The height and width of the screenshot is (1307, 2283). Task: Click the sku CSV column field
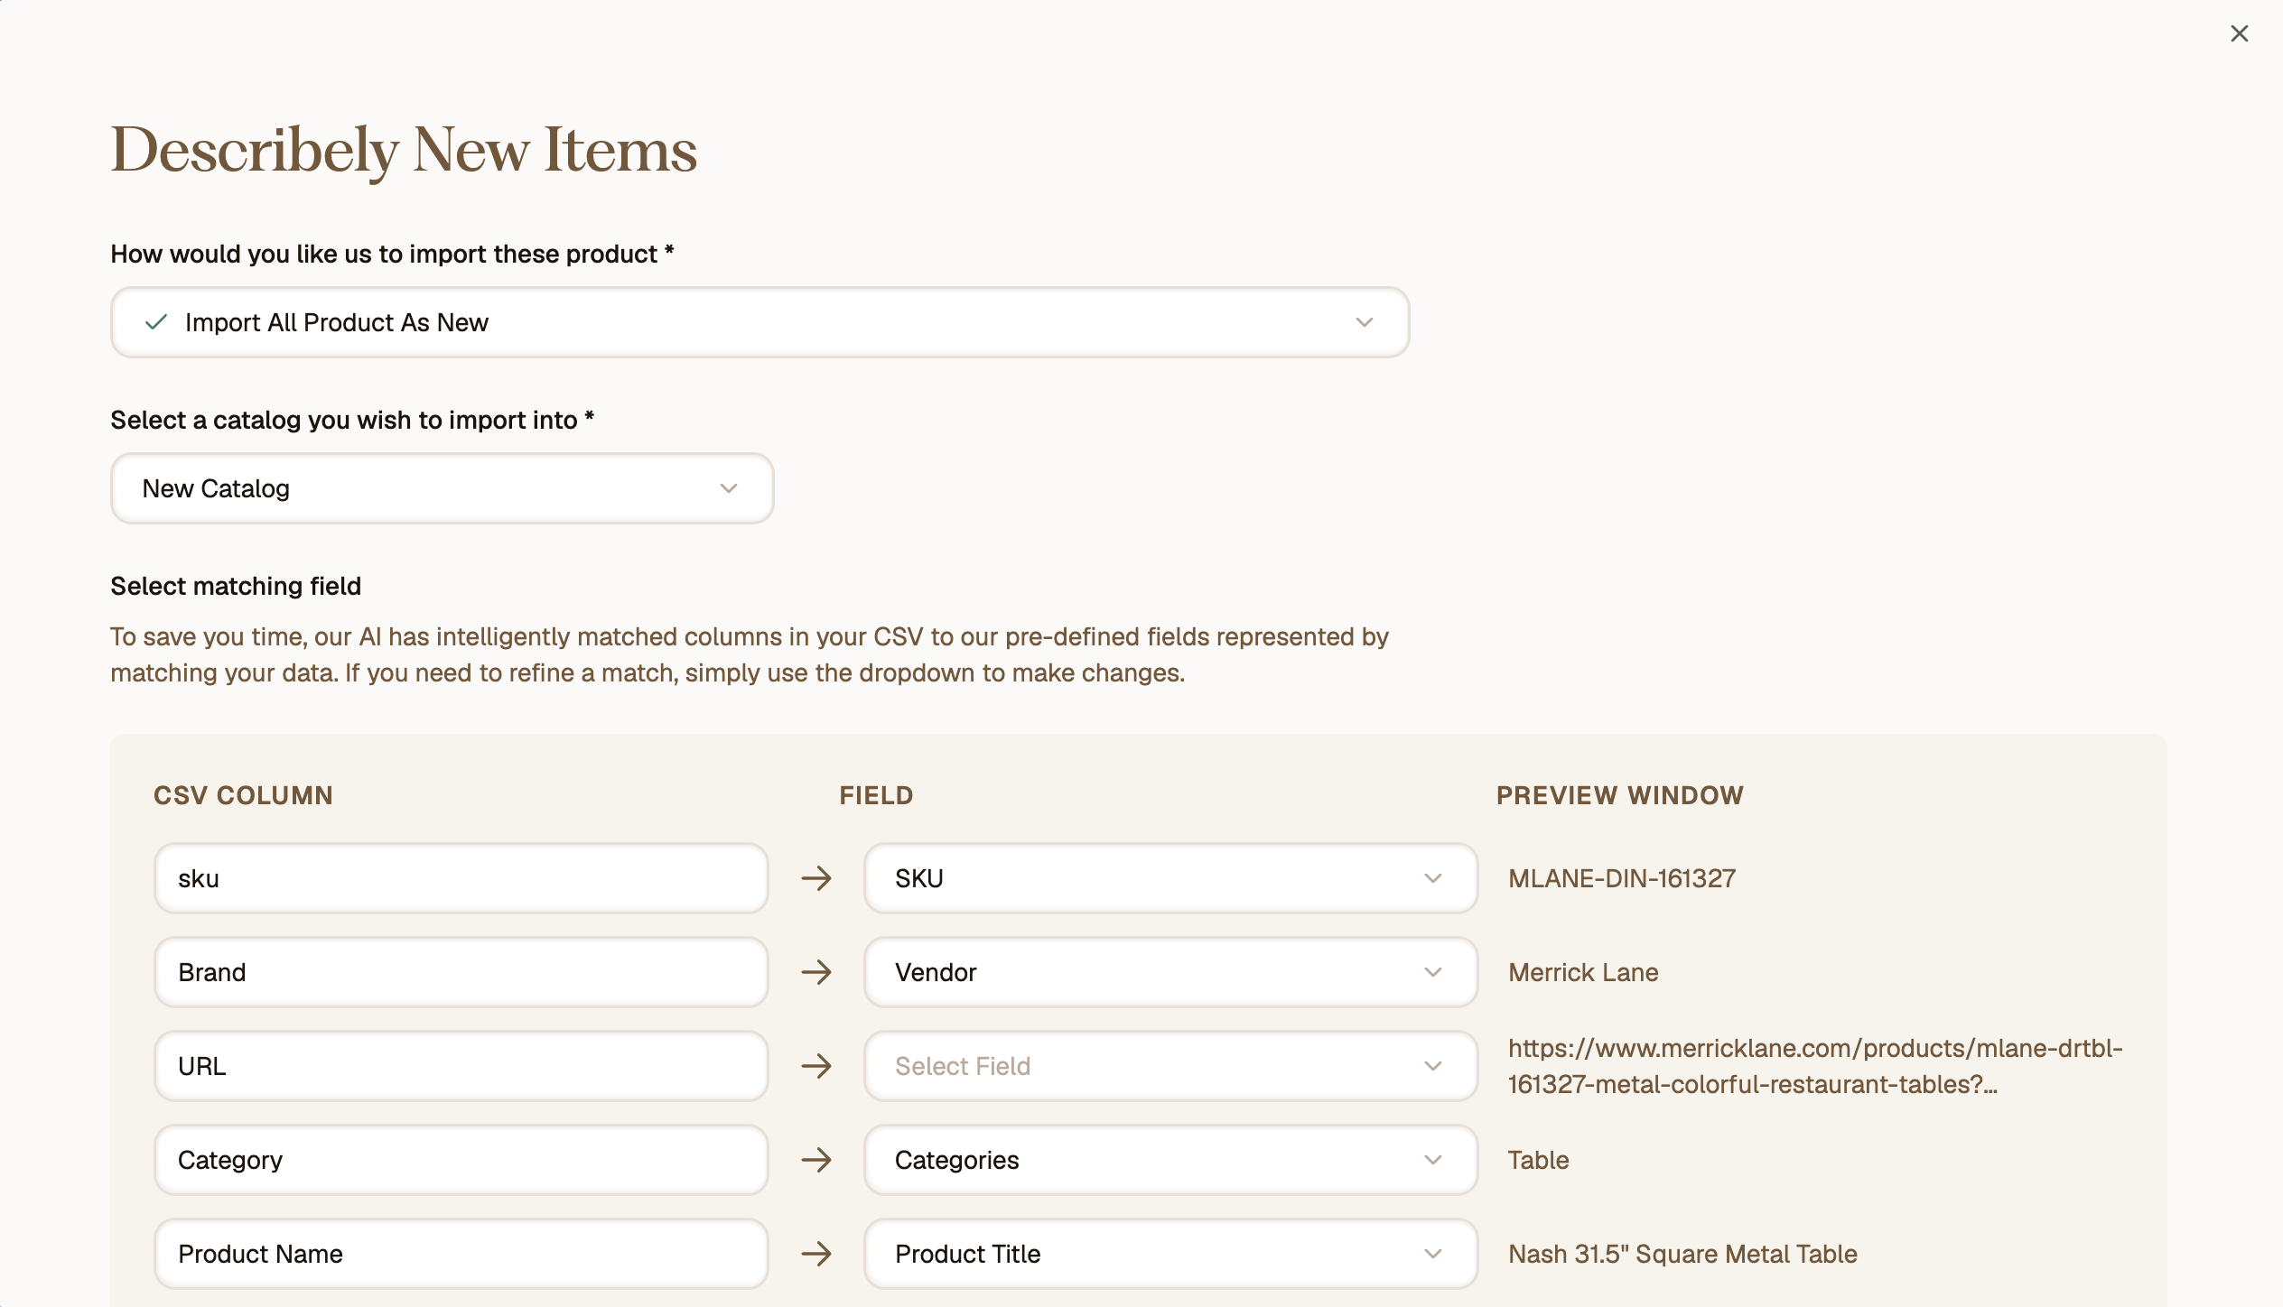tap(461, 878)
